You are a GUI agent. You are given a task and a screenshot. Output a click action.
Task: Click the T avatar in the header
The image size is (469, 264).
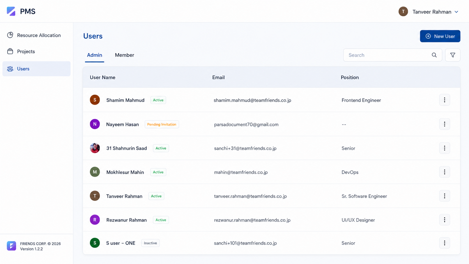point(403,12)
